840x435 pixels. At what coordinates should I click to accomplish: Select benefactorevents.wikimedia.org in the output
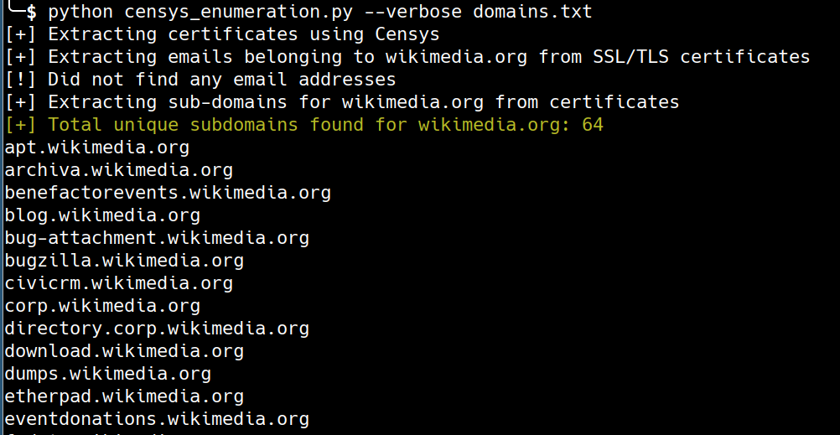pos(168,193)
